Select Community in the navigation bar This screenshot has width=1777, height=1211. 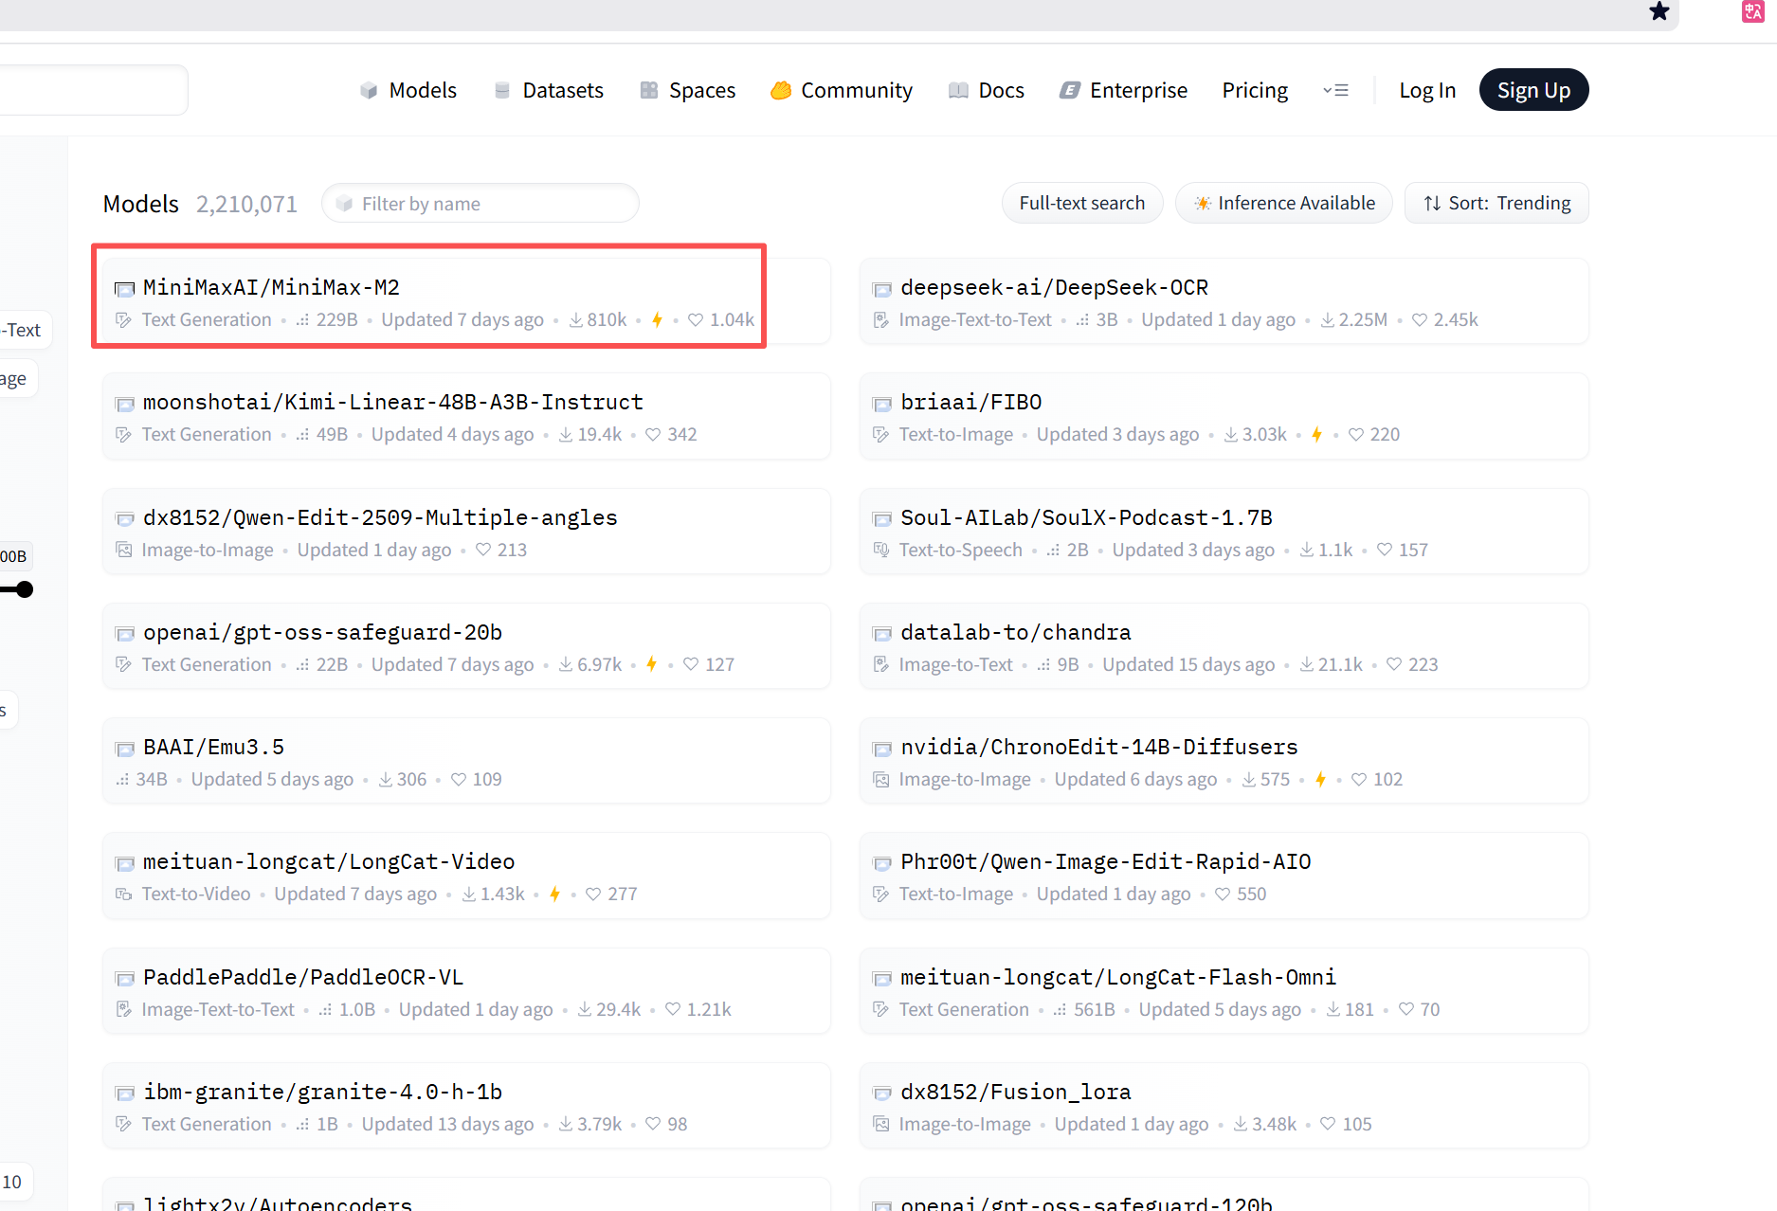(x=842, y=90)
